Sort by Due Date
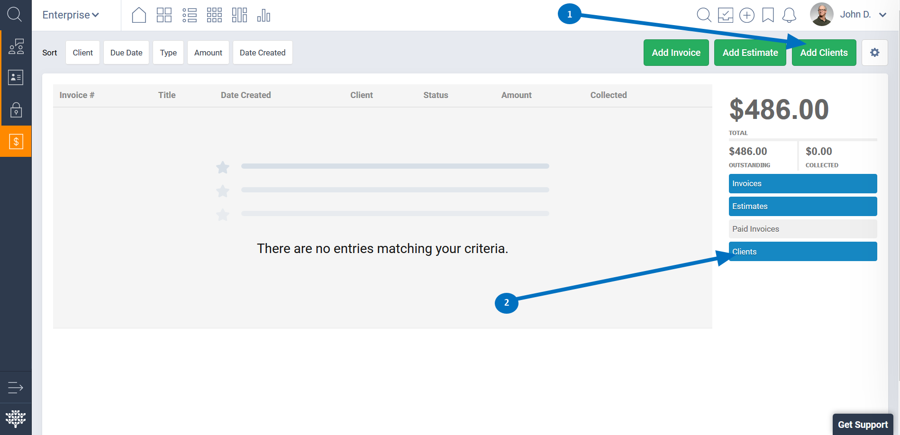 (x=126, y=53)
